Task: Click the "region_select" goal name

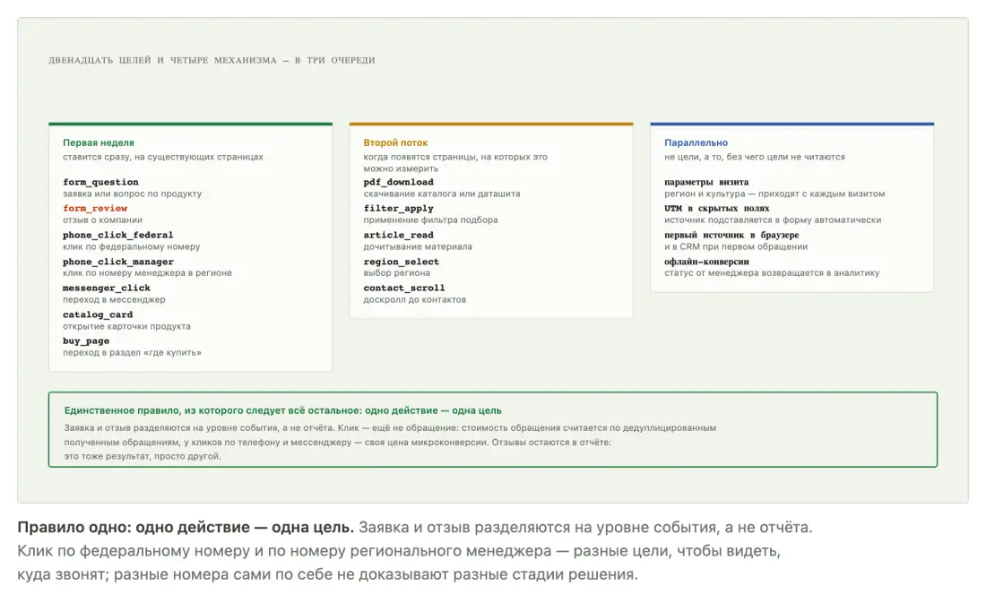Action: tap(402, 262)
